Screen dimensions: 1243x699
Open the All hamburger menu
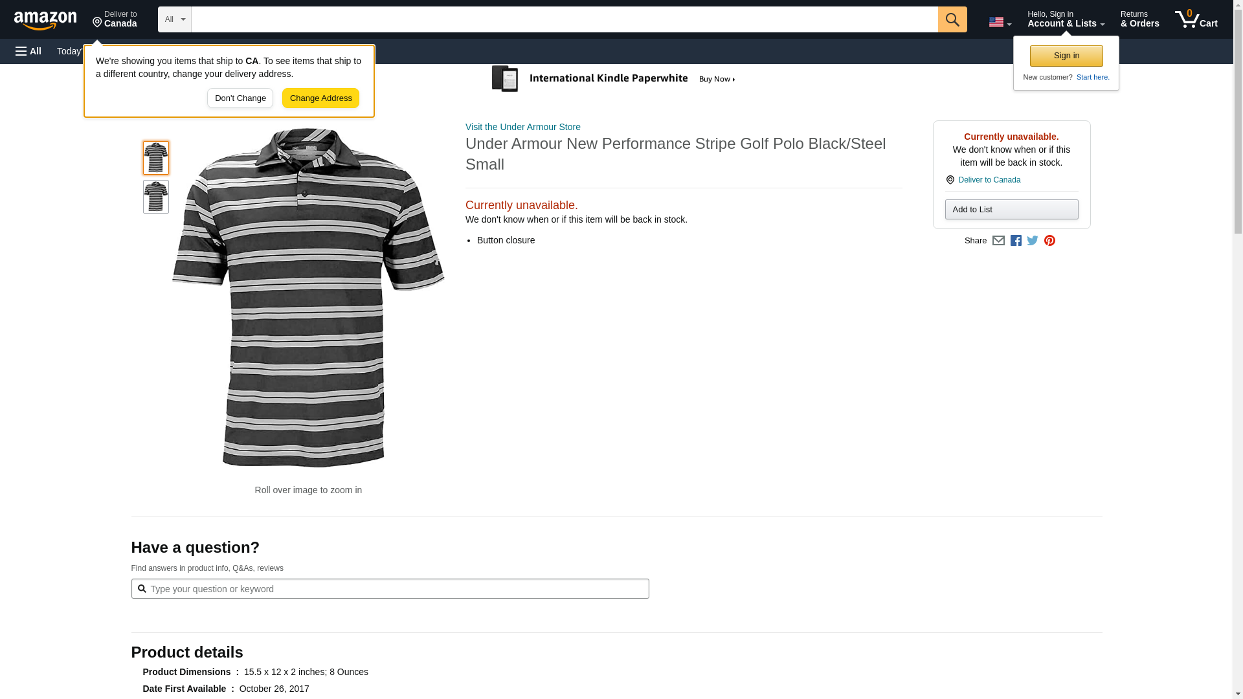(x=28, y=51)
